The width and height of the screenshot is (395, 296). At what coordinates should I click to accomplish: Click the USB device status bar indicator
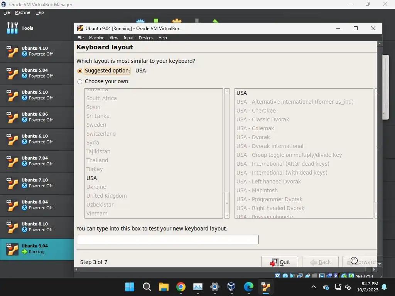pos(307,276)
